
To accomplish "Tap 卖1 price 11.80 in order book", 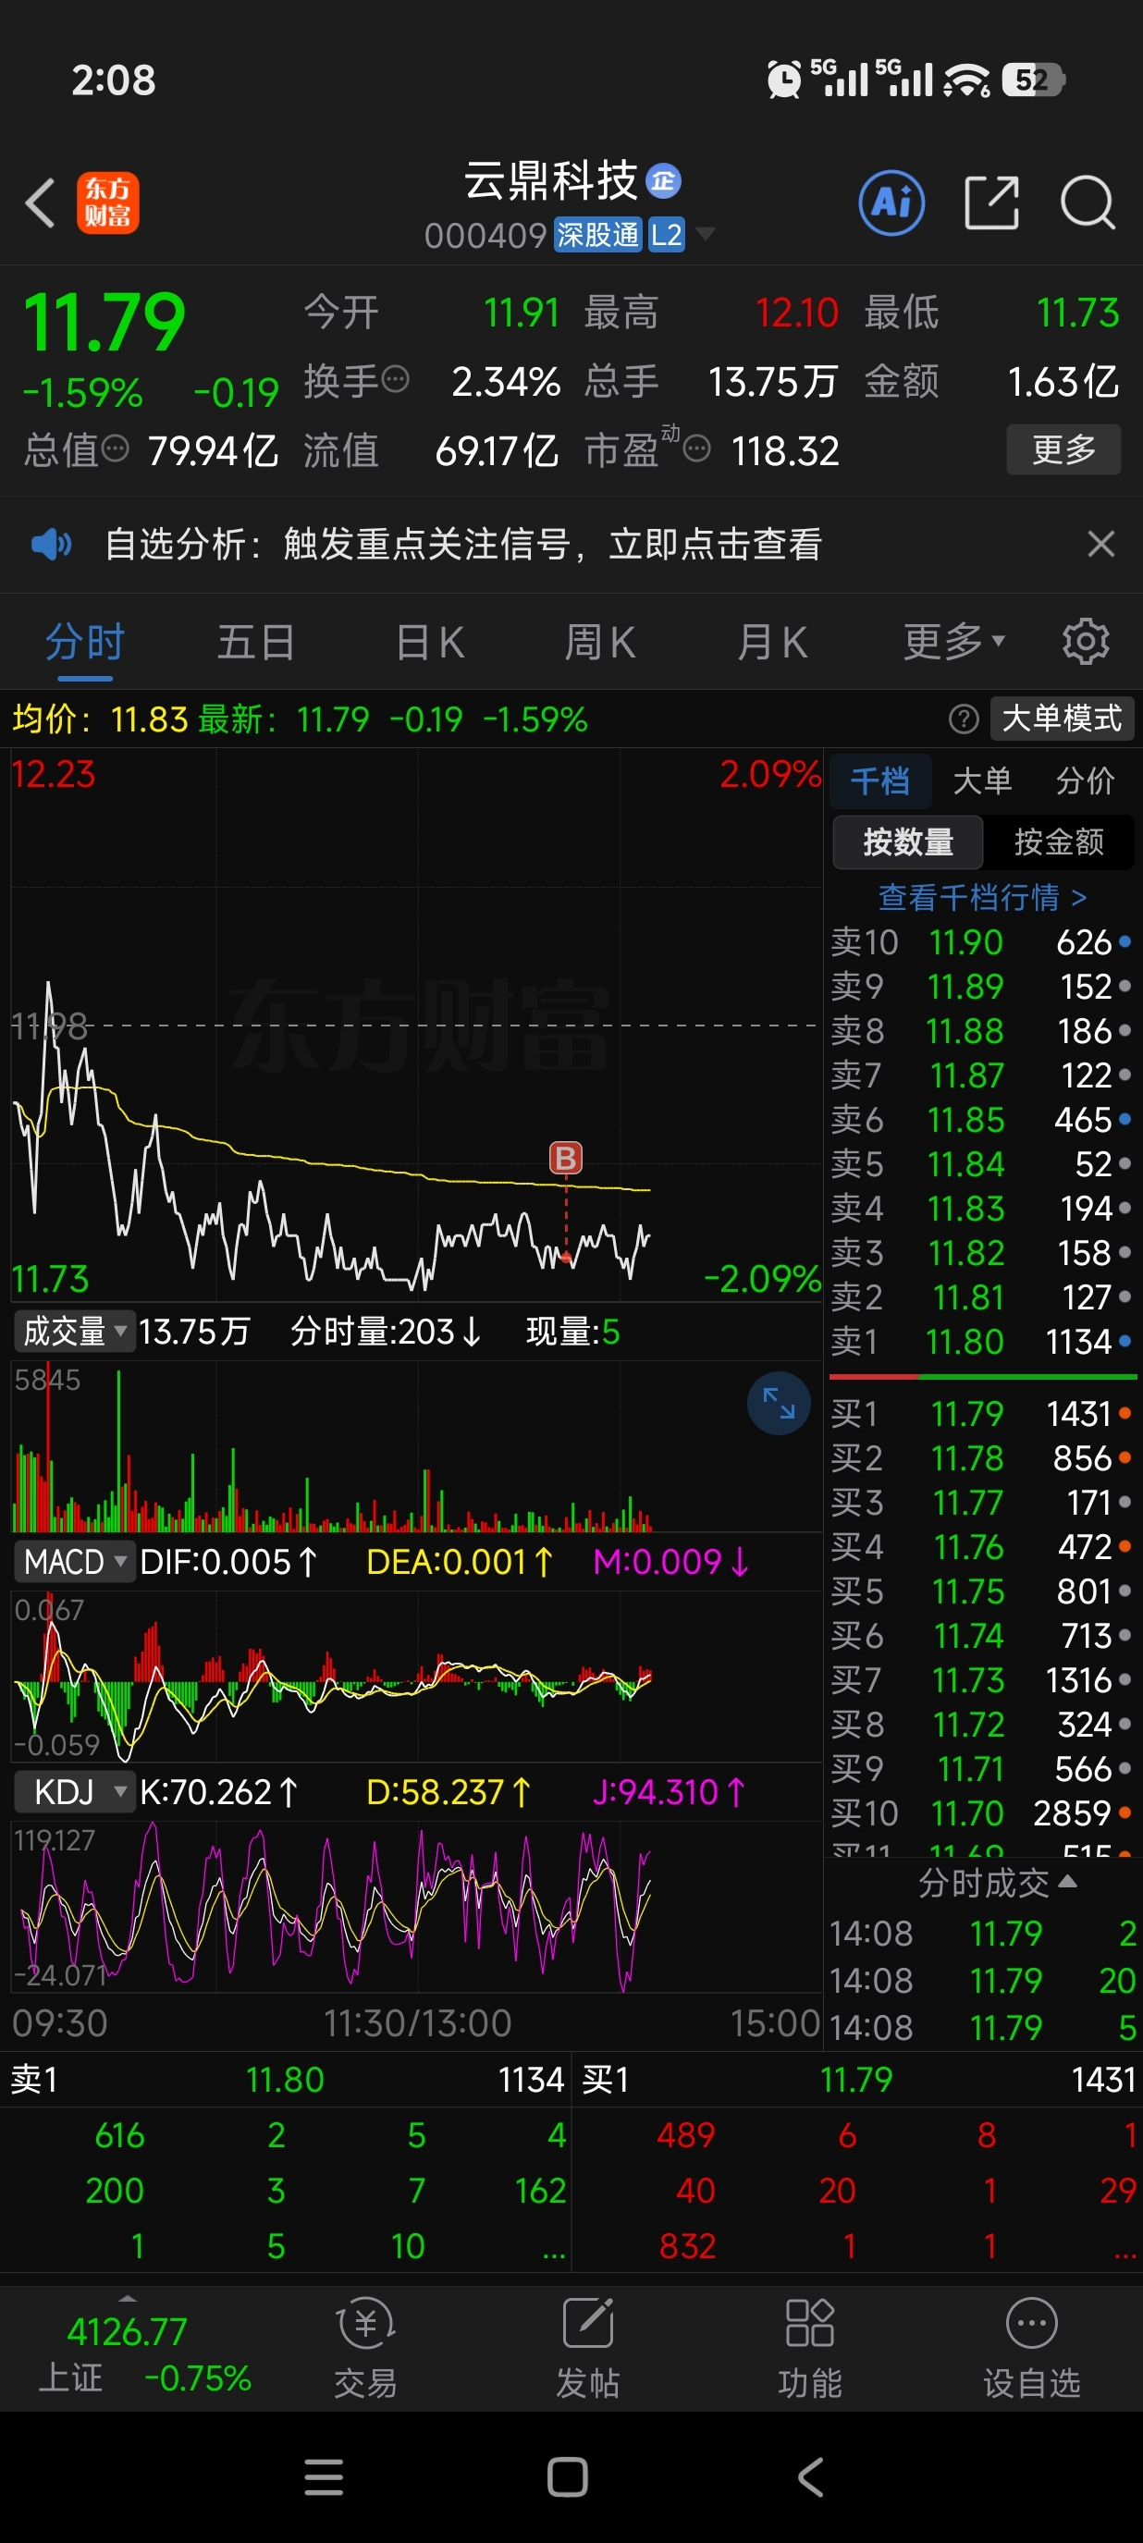I will (x=965, y=1342).
